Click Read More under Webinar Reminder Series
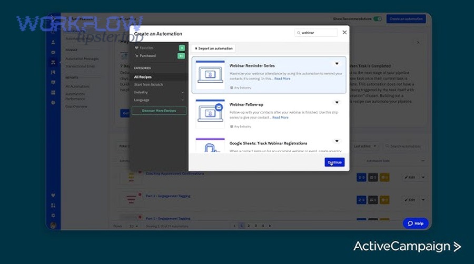474x264 pixels. click(x=282, y=79)
